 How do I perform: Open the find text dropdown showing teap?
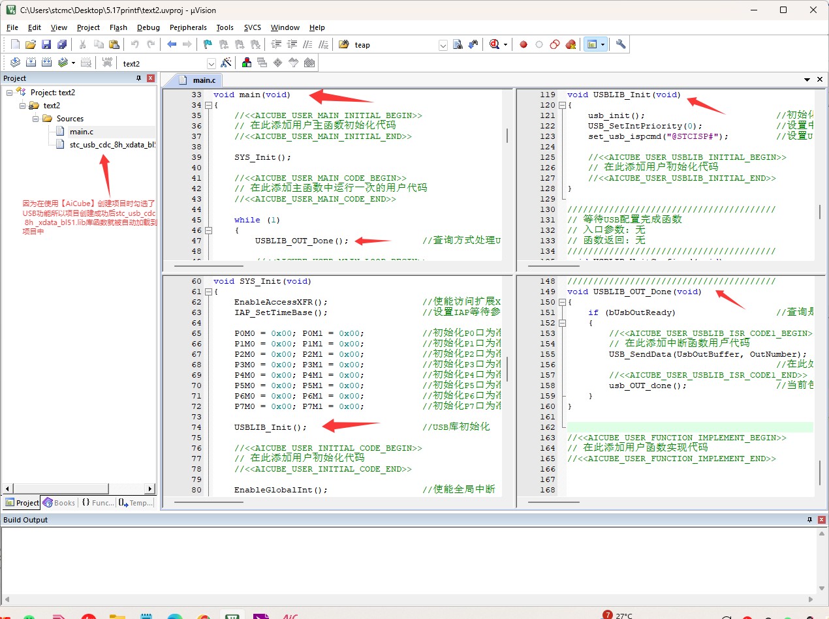[443, 45]
